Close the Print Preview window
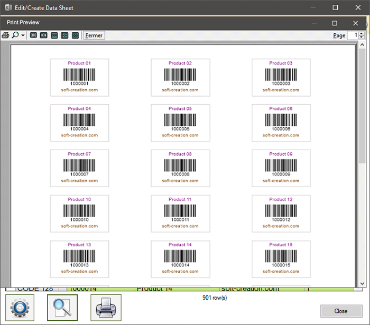The image size is (370, 325). (x=356, y=23)
